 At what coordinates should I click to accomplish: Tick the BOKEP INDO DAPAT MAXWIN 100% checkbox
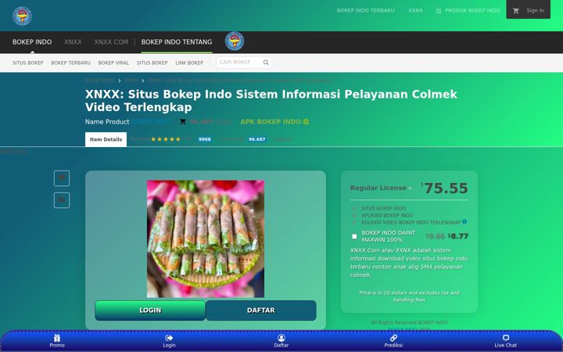354,236
